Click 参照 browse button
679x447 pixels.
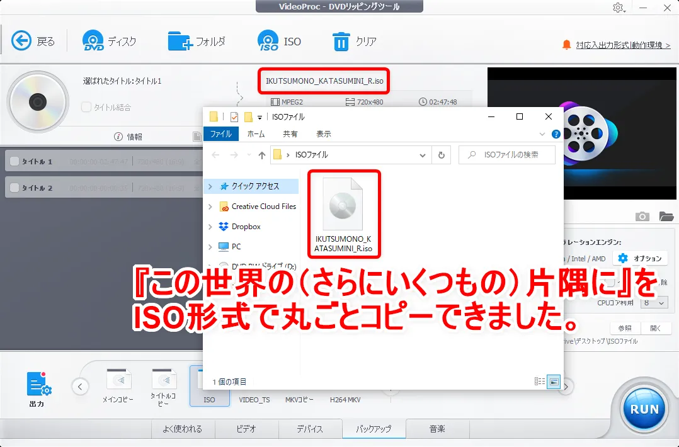point(625,328)
